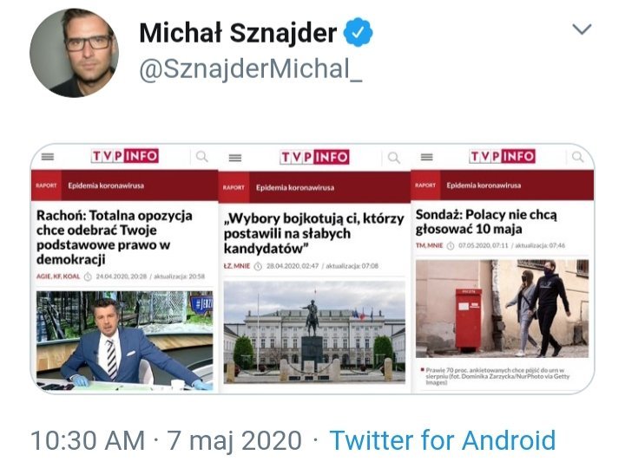Click TVP INFO logo in first screenshot

point(125,156)
